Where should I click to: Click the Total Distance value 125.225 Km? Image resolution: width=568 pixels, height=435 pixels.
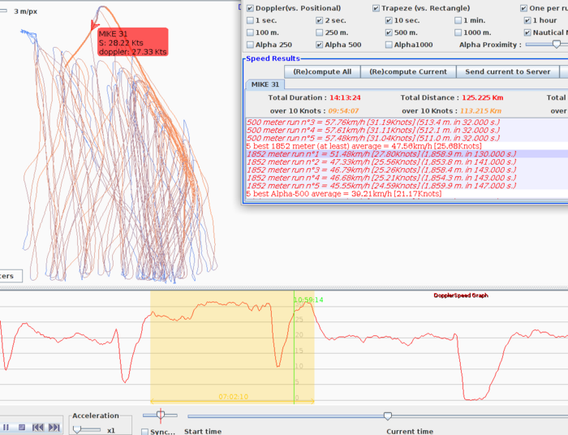click(482, 97)
